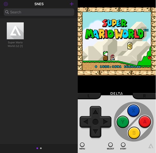Screen dimensions: 156x153
Task: Open the Super Mario World game artwork
Action: tap(15, 31)
